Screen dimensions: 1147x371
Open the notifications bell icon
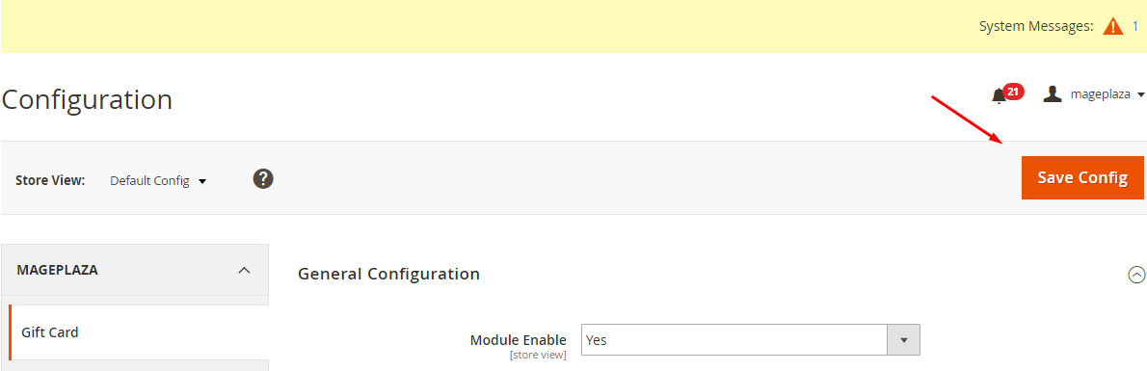tap(999, 95)
